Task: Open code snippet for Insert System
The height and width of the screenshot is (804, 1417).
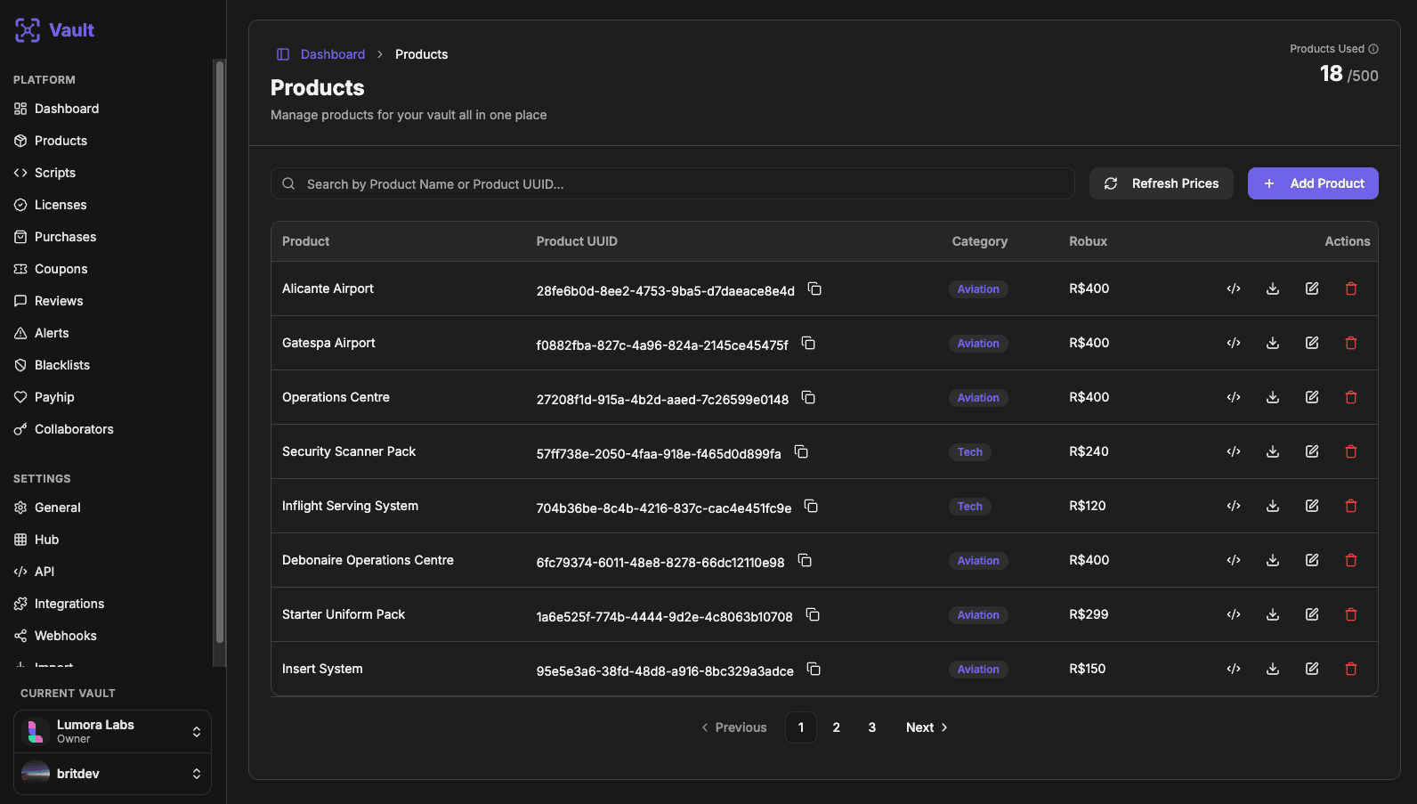Action: [x=1234, y=669]
